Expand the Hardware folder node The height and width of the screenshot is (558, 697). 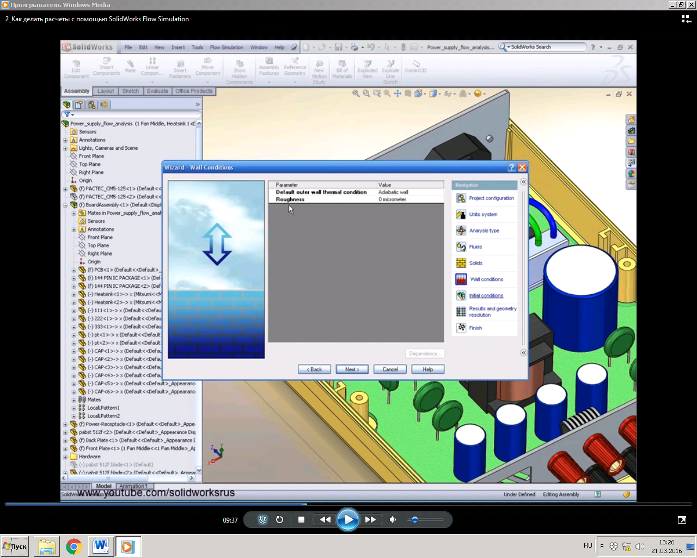pos(65,457)
